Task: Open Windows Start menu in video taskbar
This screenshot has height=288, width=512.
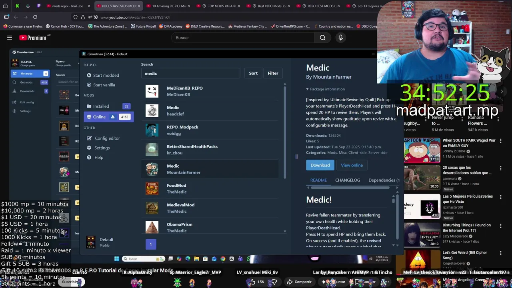Action: 116,259
